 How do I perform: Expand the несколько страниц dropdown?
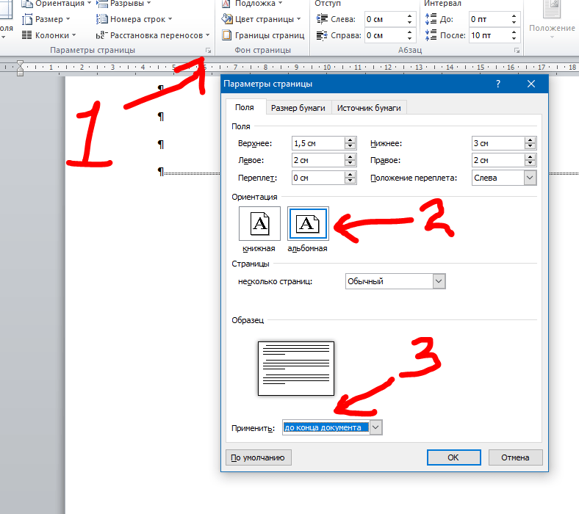coord(439,281)
